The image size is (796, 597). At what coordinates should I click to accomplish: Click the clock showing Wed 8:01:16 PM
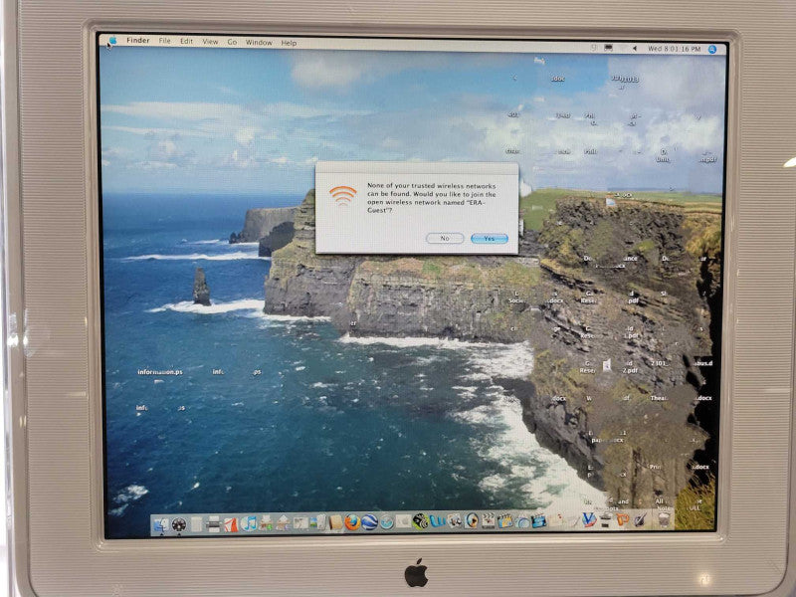click(x=675, y=49)
